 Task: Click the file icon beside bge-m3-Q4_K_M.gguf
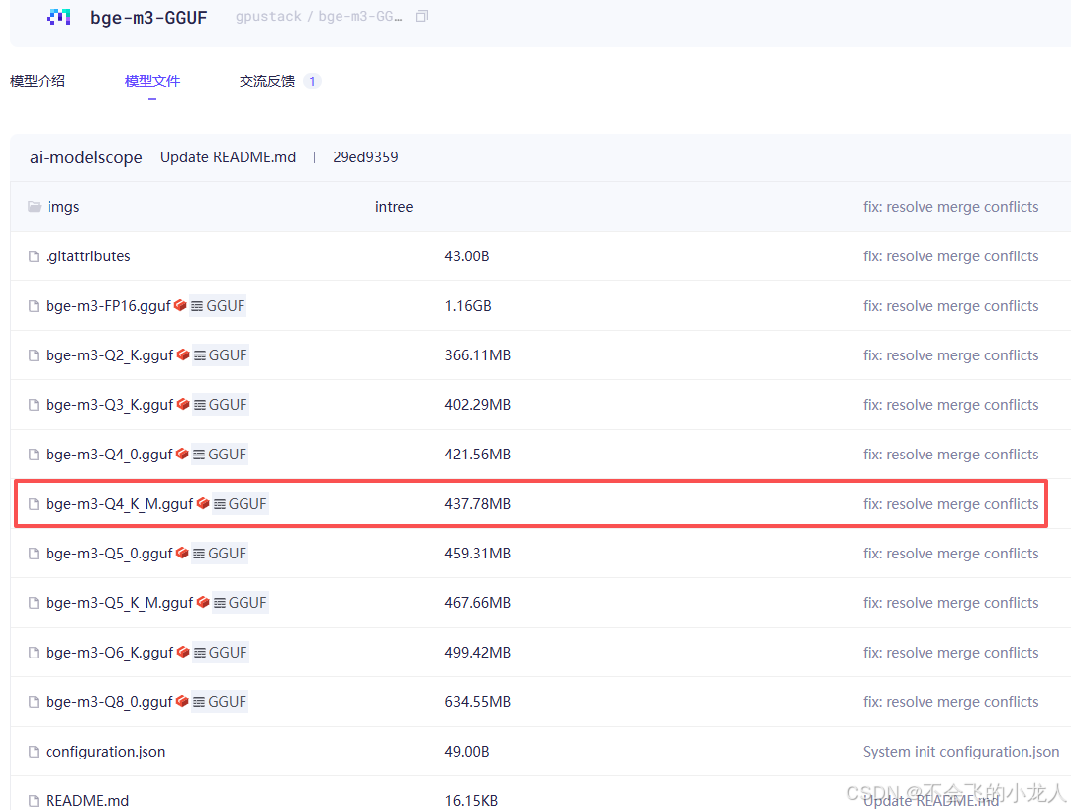34,504
